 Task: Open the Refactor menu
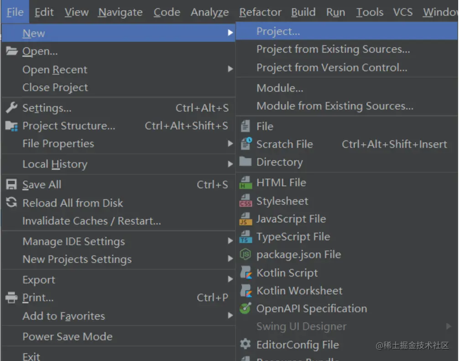click(x=260, y=12)
